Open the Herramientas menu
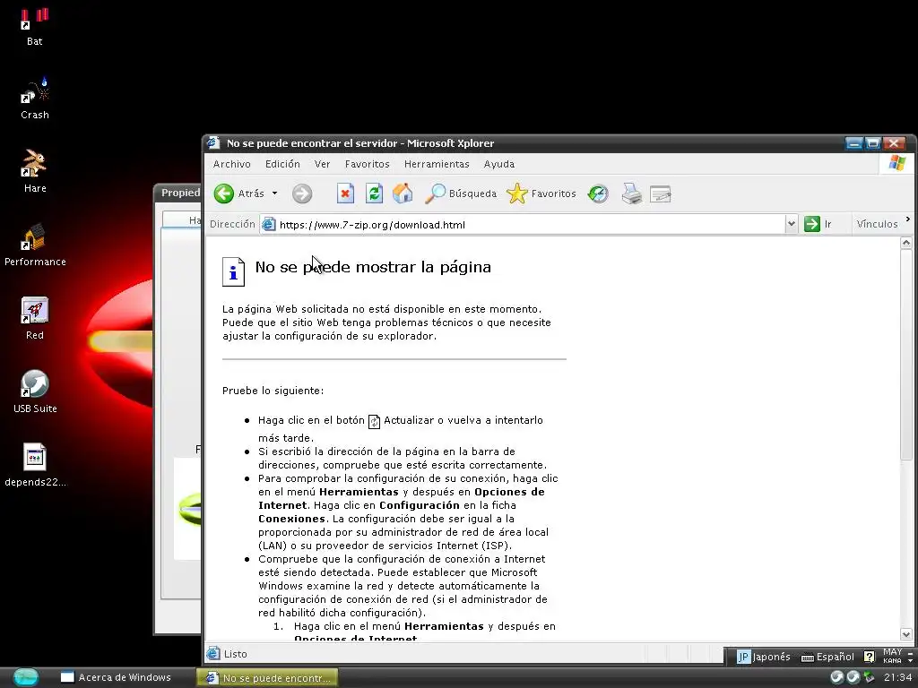The width and height of the screenshot is (918, 688). click(437, 165)
